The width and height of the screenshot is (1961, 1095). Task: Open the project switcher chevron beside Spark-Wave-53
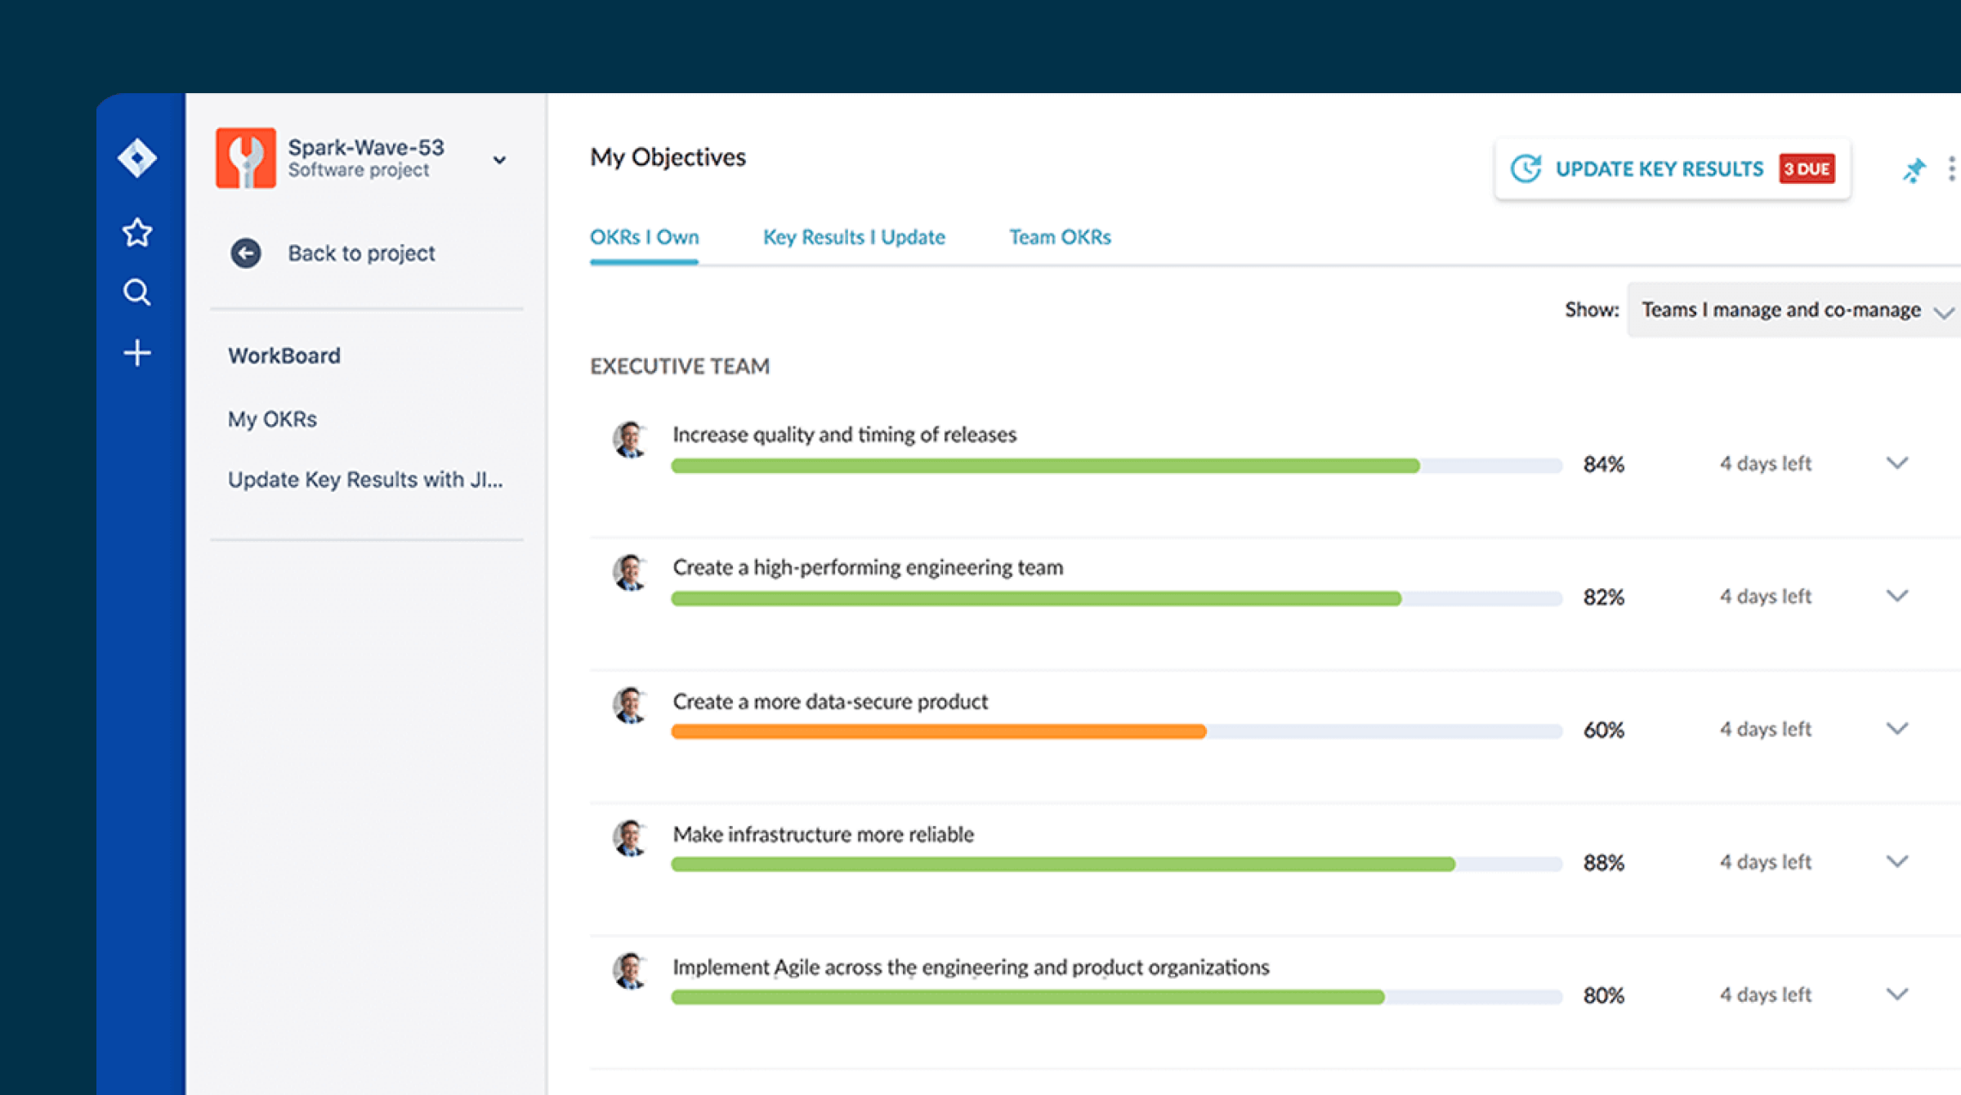499,160
